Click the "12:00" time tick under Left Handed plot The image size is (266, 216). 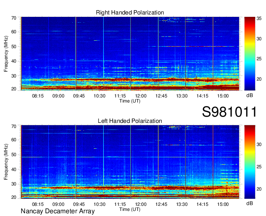tap(141, 204)
